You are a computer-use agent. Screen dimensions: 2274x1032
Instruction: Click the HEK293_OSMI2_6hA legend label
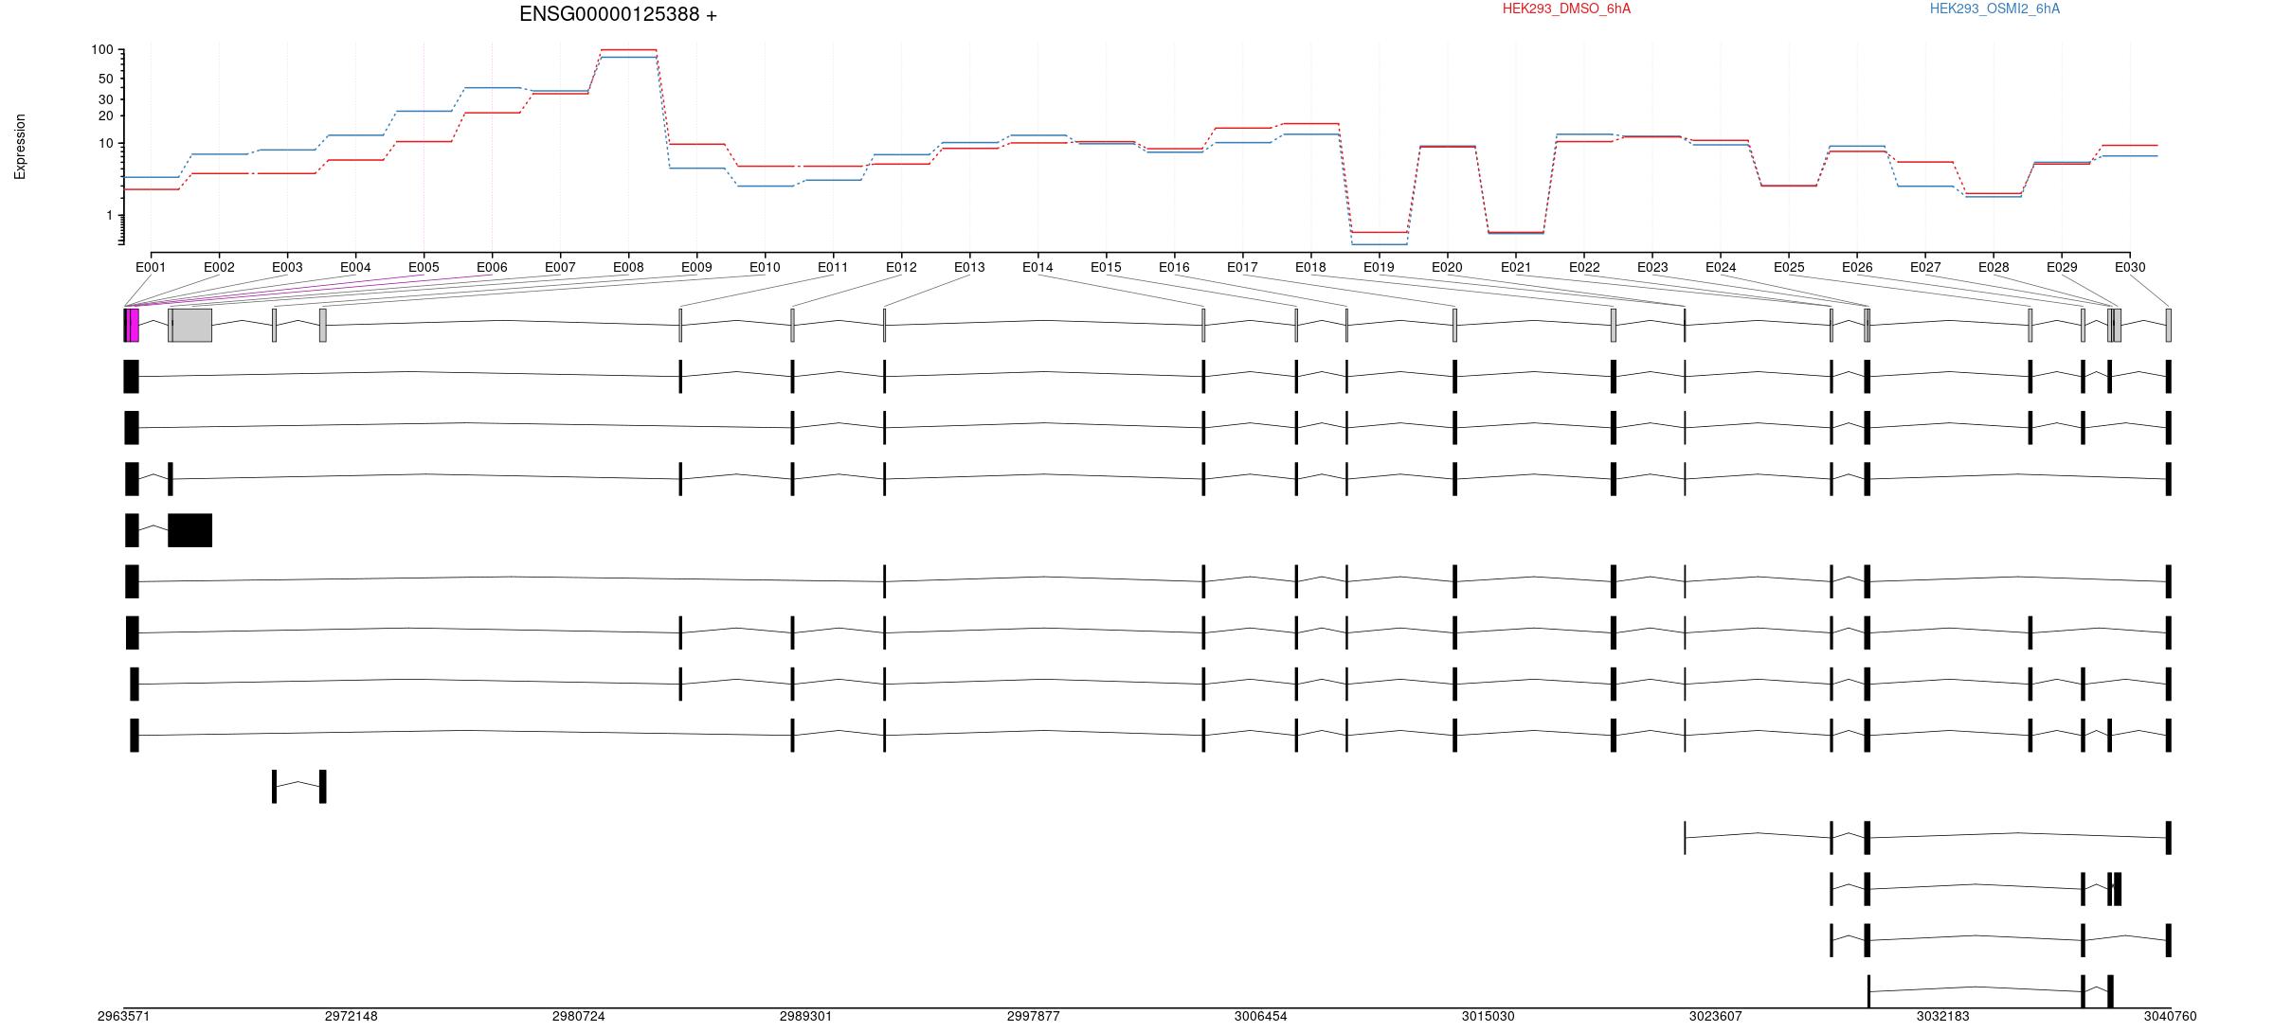[x=1994, y=9]
